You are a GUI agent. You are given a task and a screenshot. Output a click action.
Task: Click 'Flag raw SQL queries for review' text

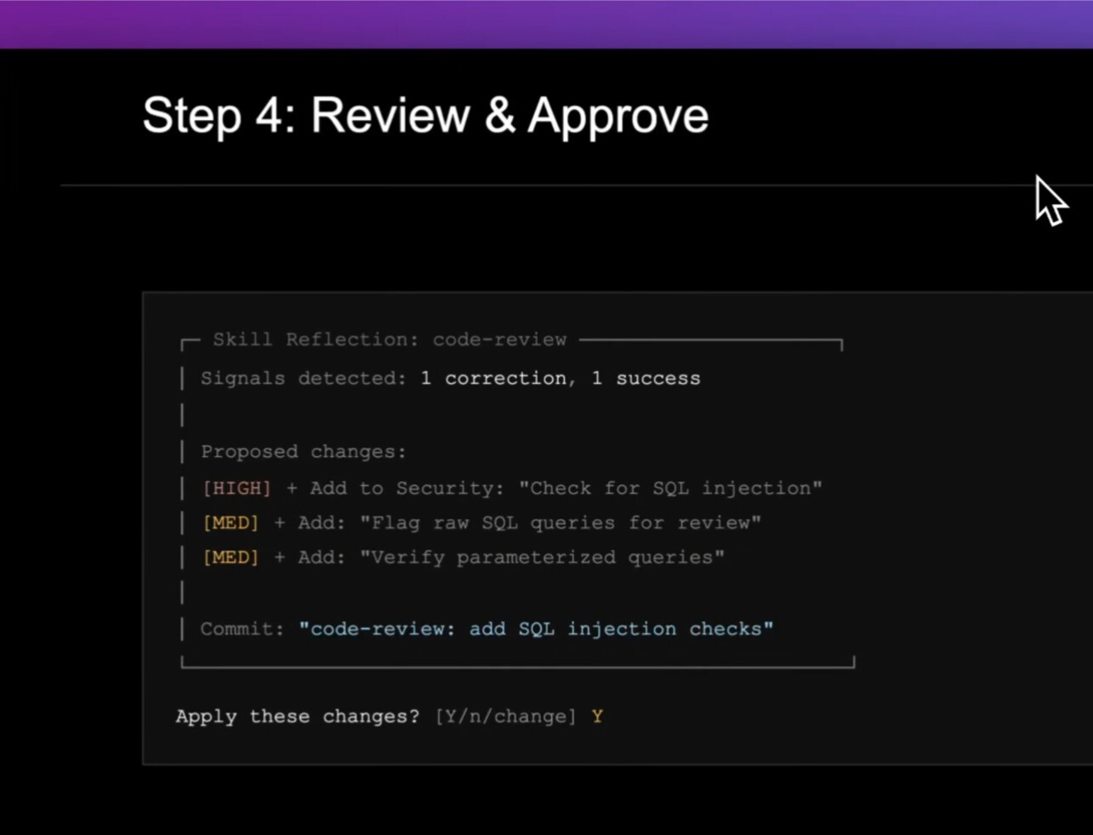[x=560, y=523]
